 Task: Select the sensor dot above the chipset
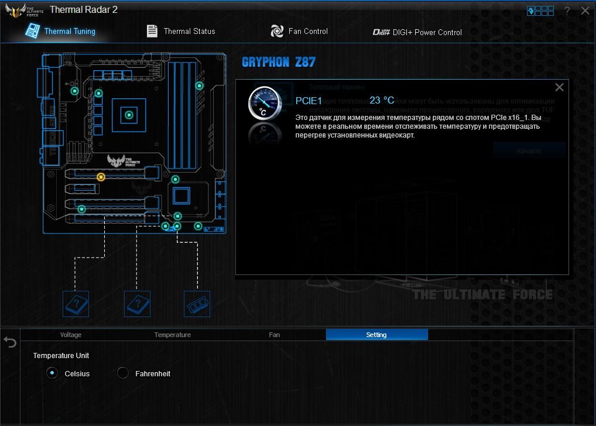175,179
